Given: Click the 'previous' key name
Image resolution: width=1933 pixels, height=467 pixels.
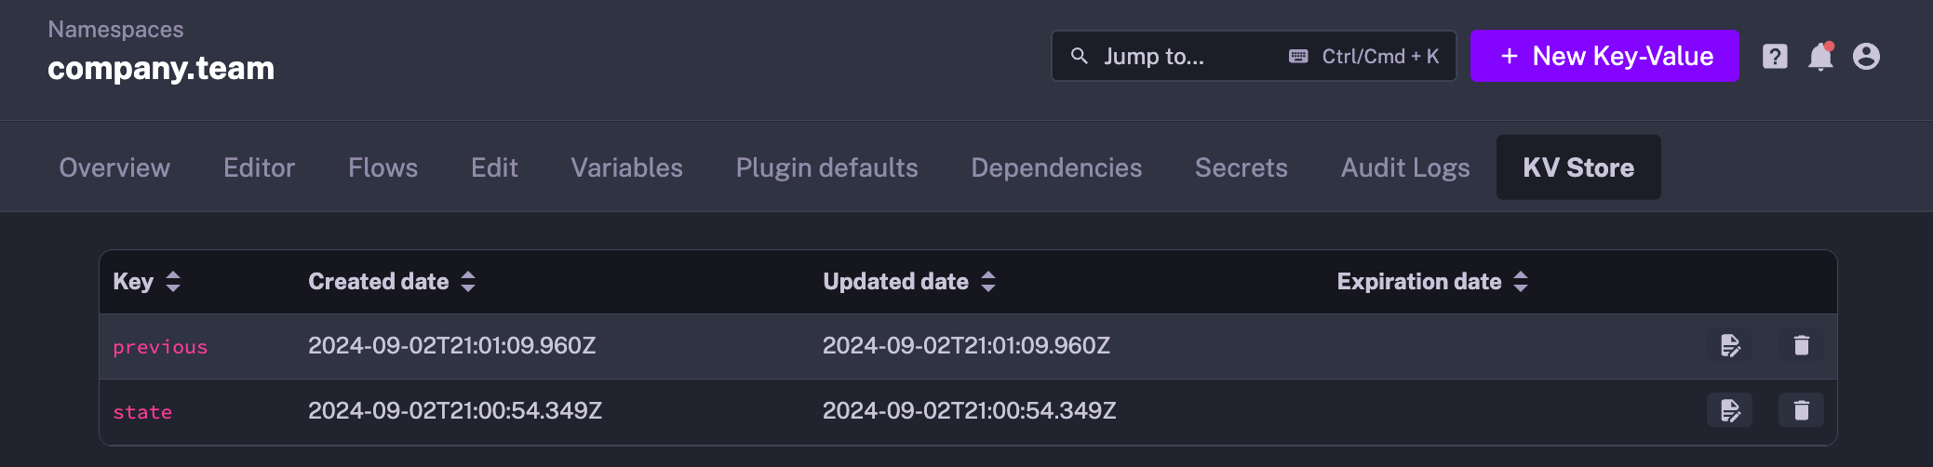Looking at the screenshot, I should click(160, 347).
